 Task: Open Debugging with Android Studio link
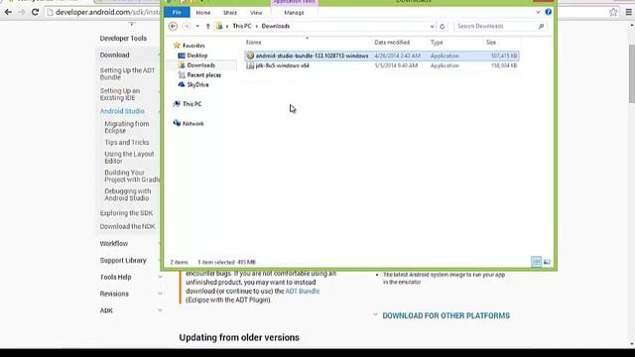tap(128, 194)
